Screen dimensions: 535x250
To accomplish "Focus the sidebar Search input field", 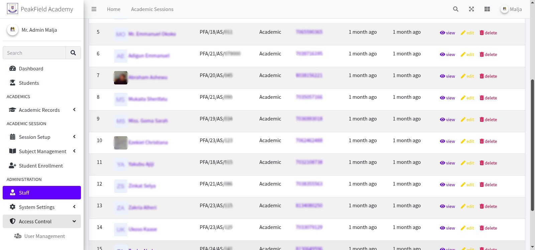I will [34, 53].
